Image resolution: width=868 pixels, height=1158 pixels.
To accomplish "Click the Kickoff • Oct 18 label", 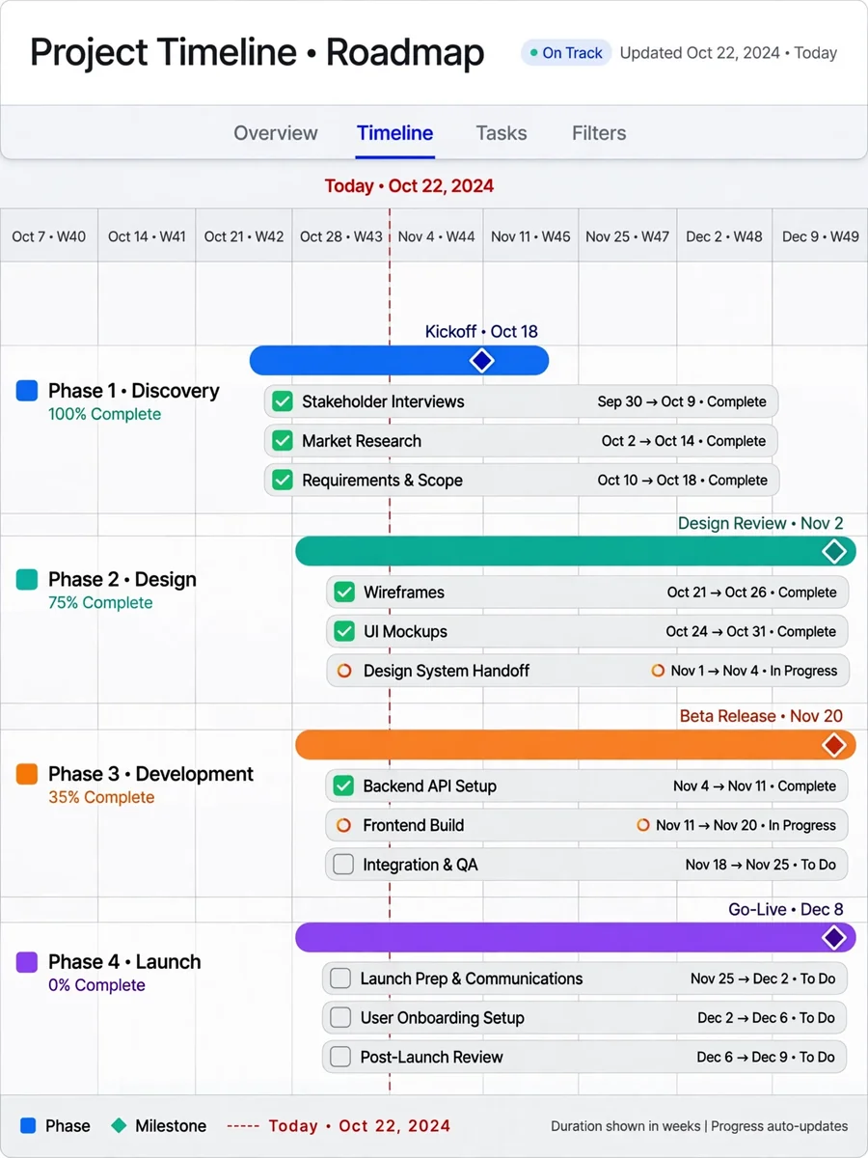I will point(481,332).
